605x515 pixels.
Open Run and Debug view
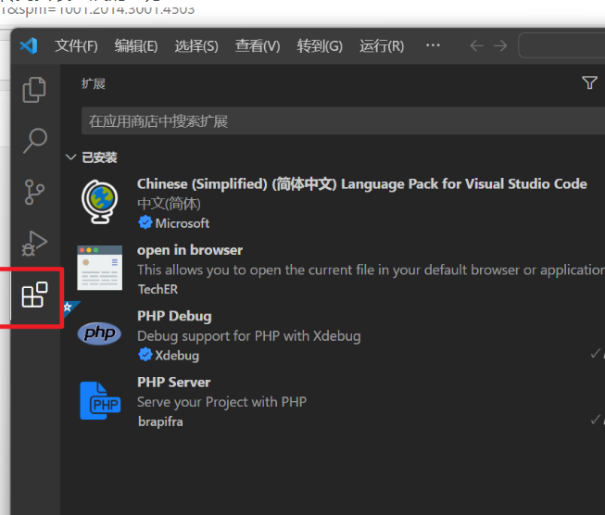pyautogui.click(x=35, y=244)
